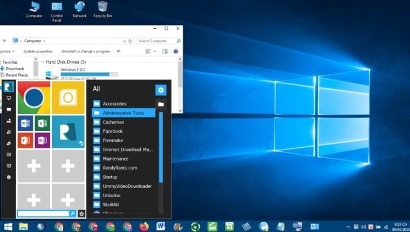Open the Organize dropdown menu
The width and height of the screenshot is (410, 232).
pyautogui.click(x=7, y=51)
